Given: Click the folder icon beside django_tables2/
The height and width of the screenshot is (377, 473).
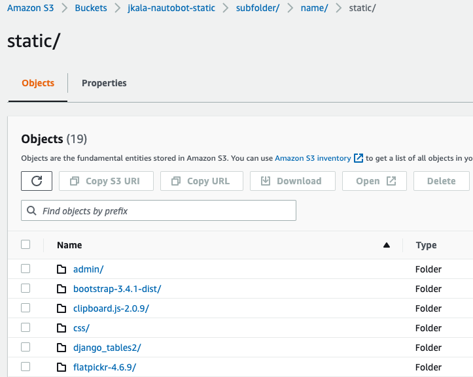Looking at the screenshot, I should tap(62, 348).
